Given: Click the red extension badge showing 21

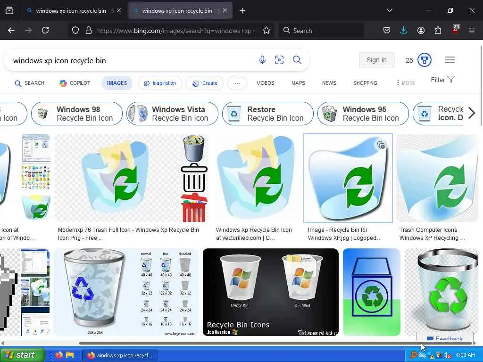Looking at the screenshot, I should (x=455, y=29).
